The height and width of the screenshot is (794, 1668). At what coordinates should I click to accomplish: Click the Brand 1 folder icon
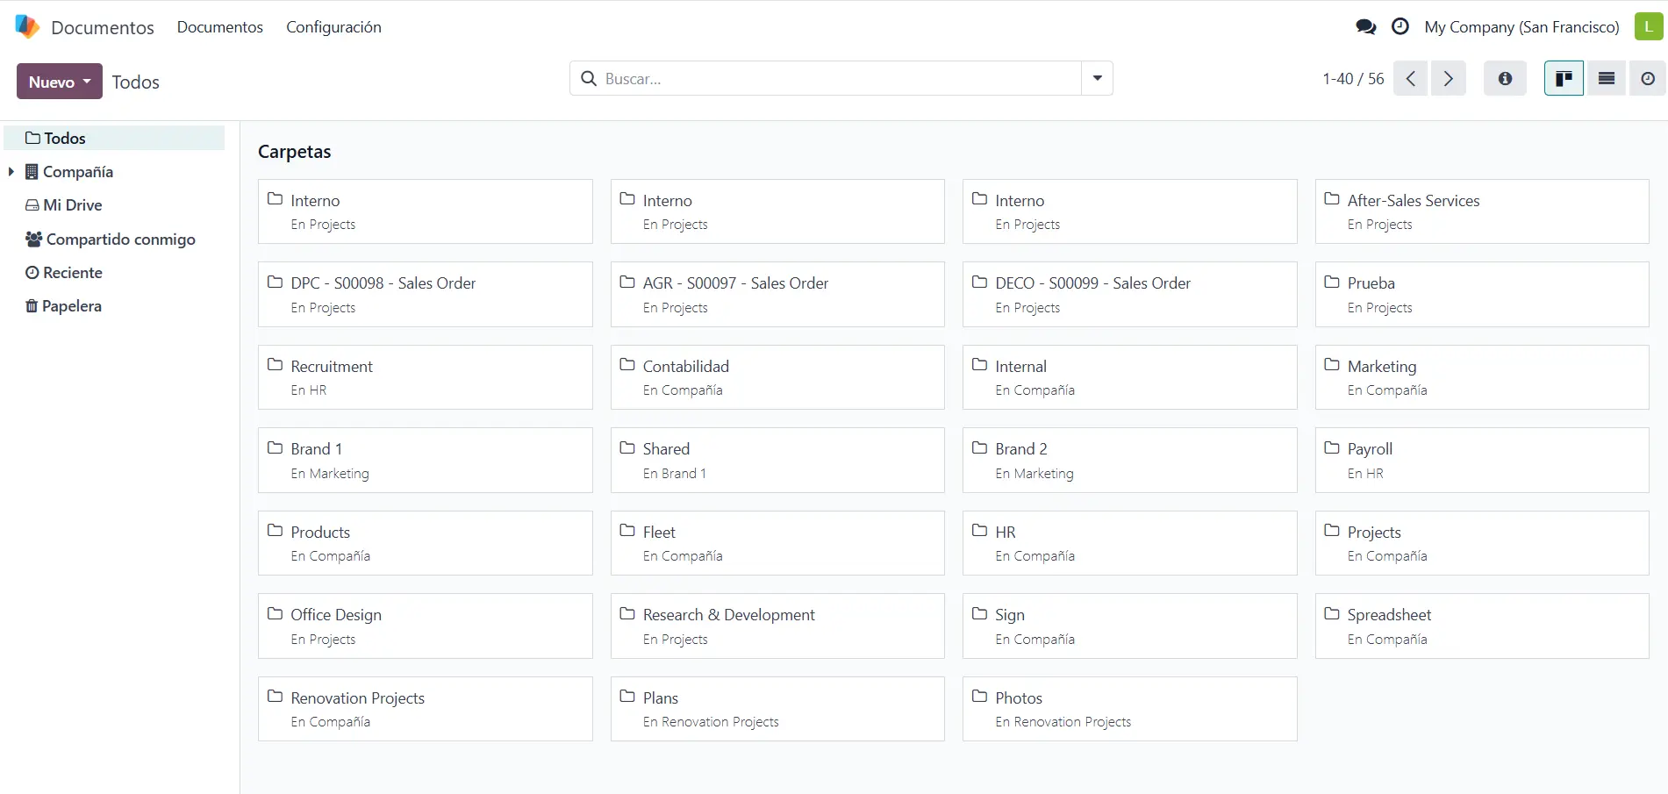tap(276, 447)
